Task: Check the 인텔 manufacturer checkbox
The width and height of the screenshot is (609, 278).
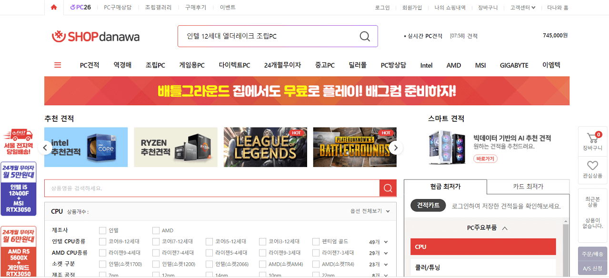Action: (x=102, y=230)
